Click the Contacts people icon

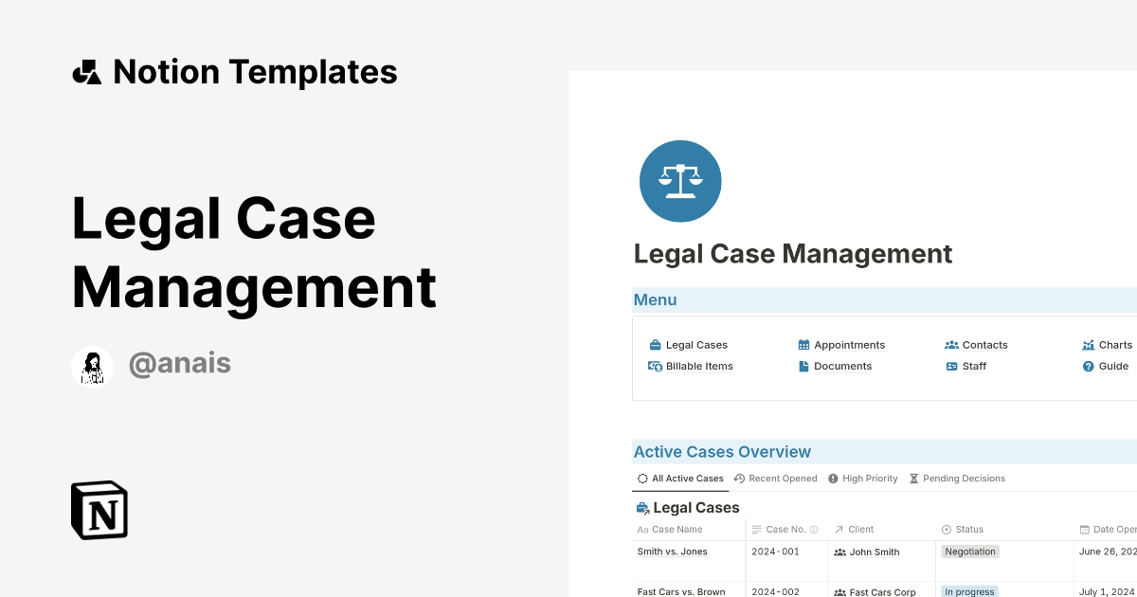coord(951,344)
